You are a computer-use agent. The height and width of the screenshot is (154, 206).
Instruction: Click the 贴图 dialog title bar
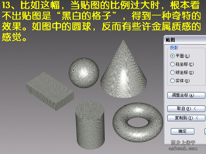tap(185, 40)
